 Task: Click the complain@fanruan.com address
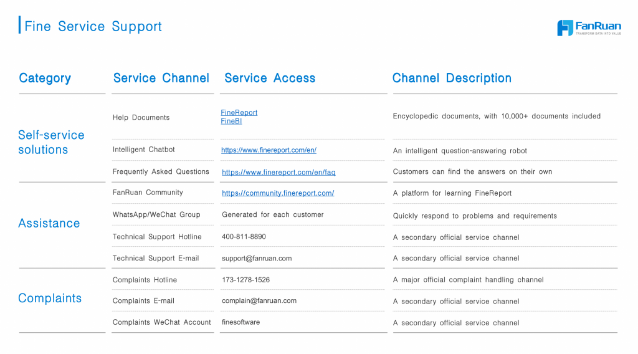(x=259, y=300)
